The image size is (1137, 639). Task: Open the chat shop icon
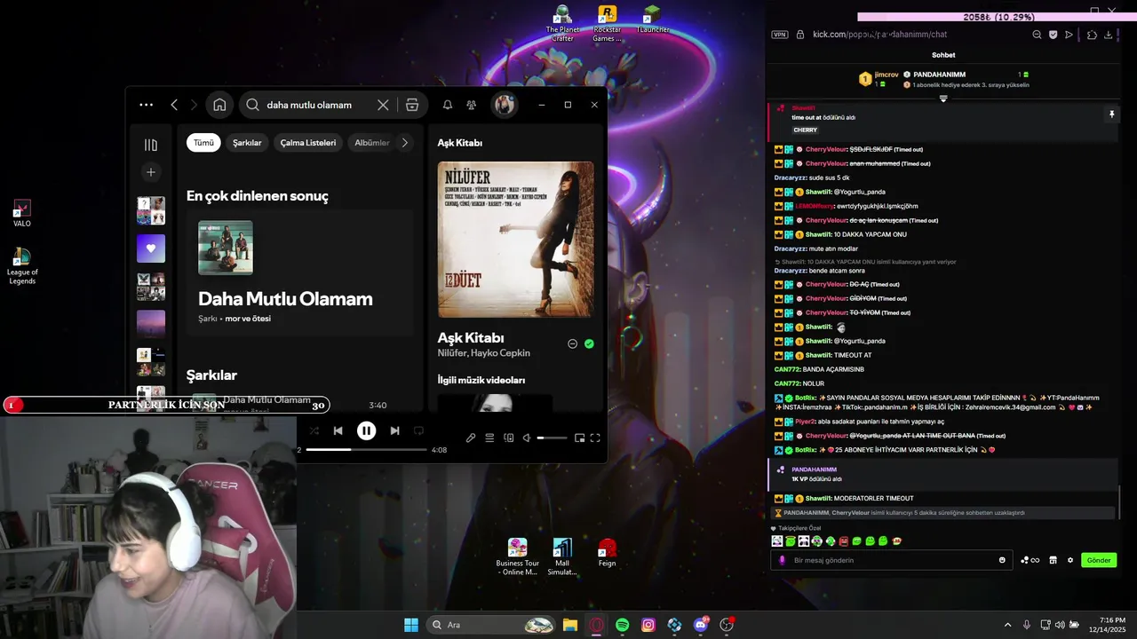coord(1053,560)
